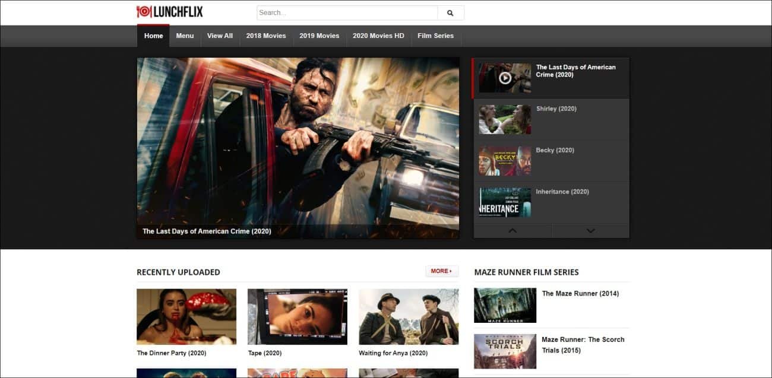Image resolution: width=772 pixels, height=378 pixels.
Task: Click Maze Runner Film Series heading
Action: point(526,272)
